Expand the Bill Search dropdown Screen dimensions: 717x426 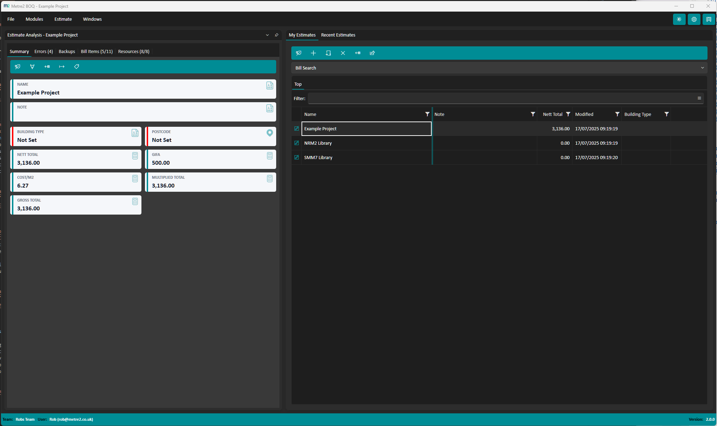[702, 68]
